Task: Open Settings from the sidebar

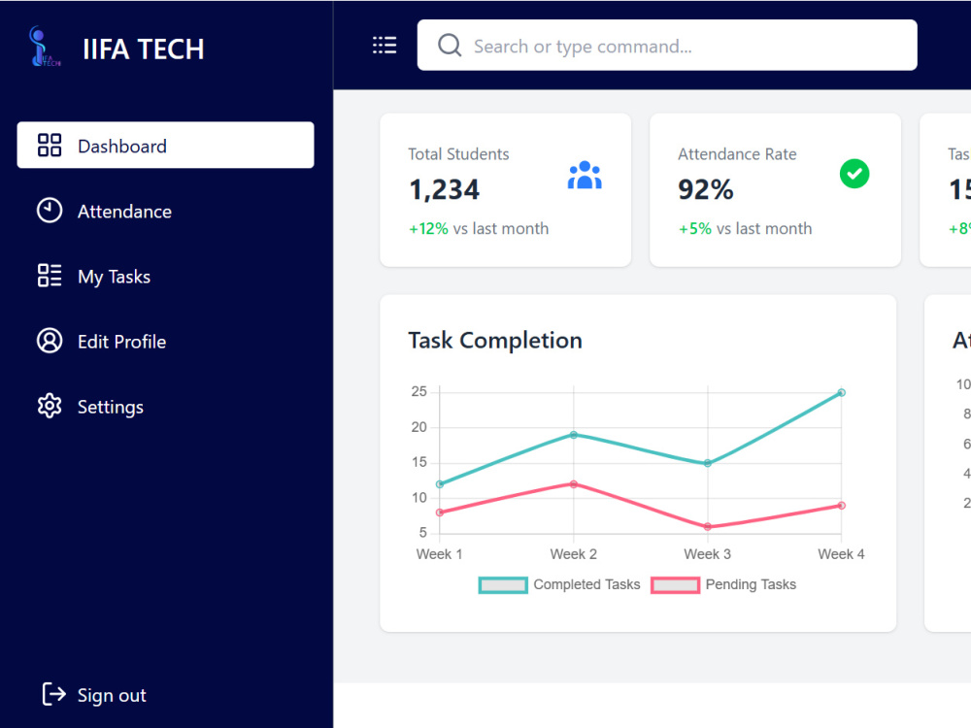Action: (111, 408)
